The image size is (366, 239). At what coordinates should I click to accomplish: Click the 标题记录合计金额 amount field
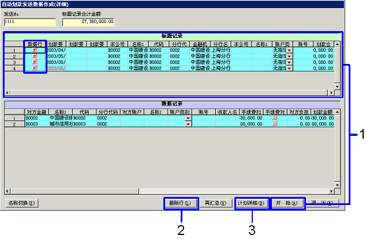tap(88, 22)
